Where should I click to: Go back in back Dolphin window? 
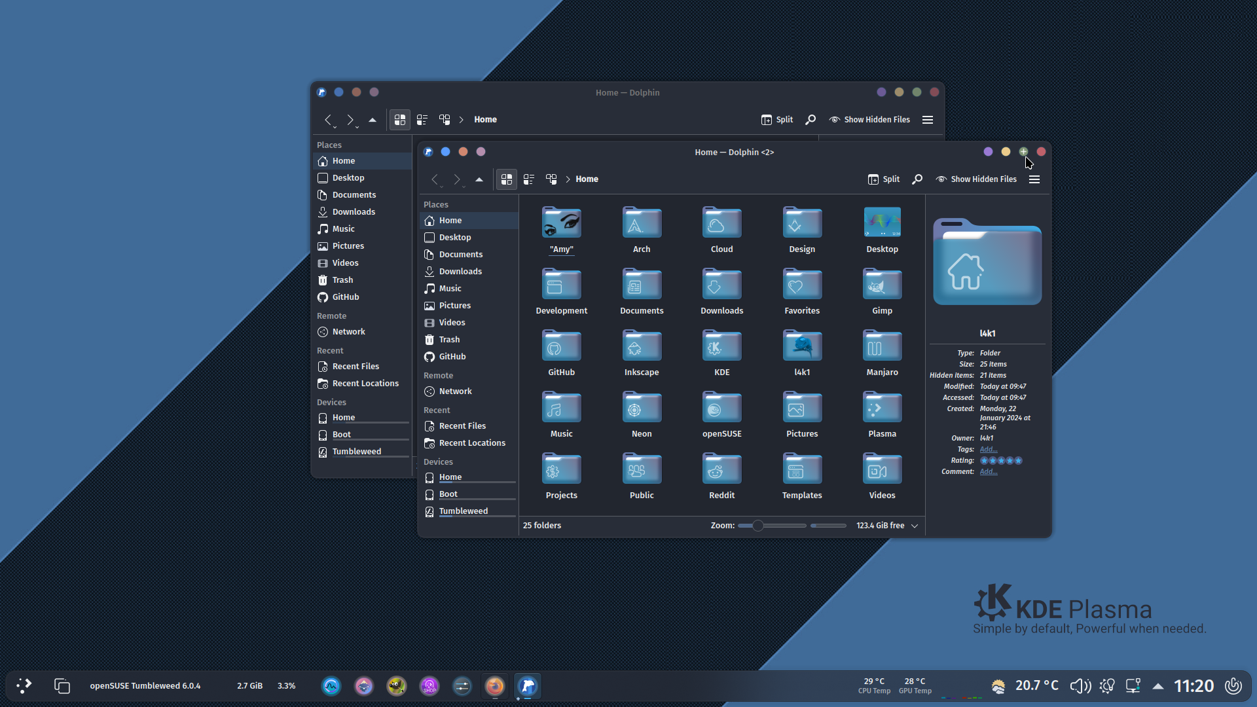pos(328,120)
